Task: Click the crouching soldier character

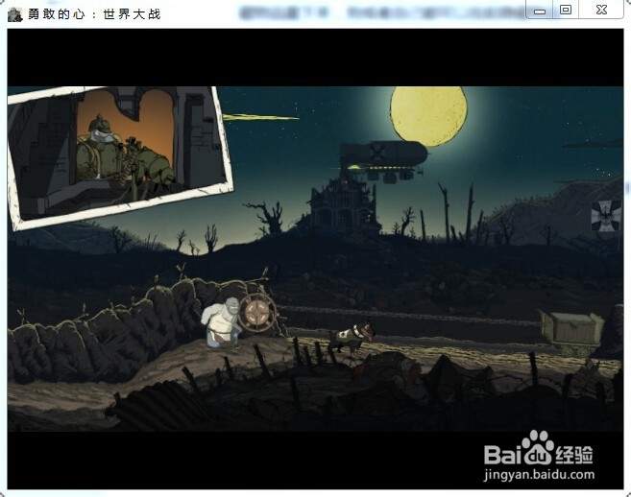Action: pos(221,322)
